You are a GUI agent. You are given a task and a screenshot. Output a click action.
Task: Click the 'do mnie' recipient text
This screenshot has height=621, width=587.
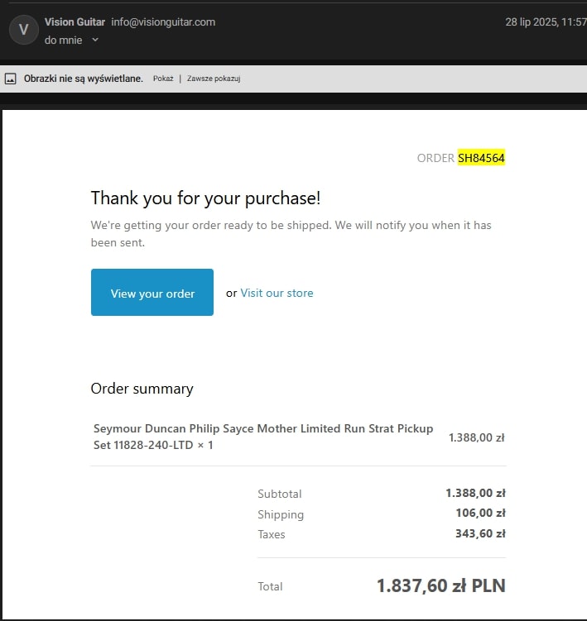[64, 40]
